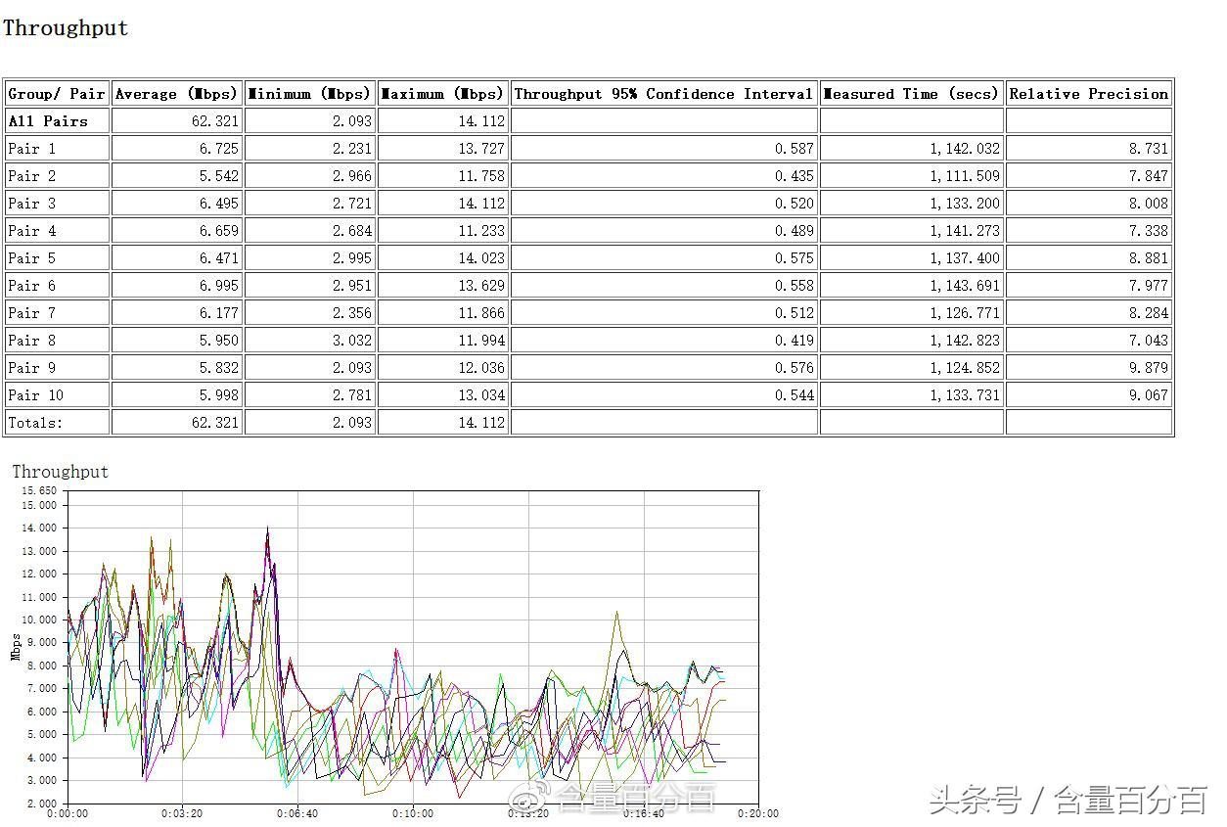Viewport: 1227px width, 827px height.
Task: Select the Pair 3 row label
Action: [32, 204]
